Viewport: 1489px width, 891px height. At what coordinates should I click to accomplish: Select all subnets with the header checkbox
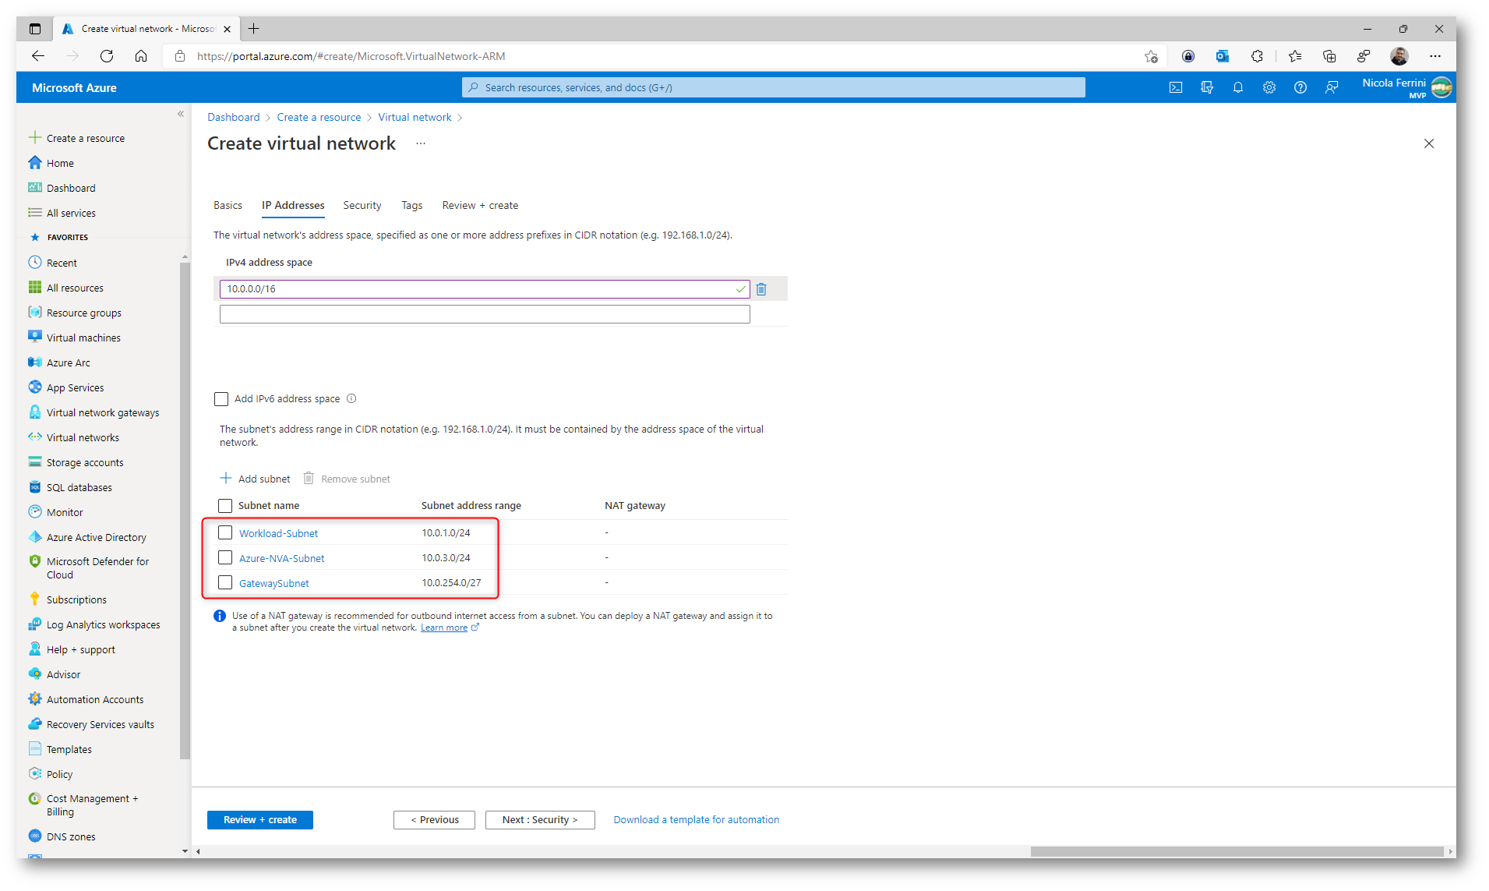pyautogui.click(x=225, y=506)
